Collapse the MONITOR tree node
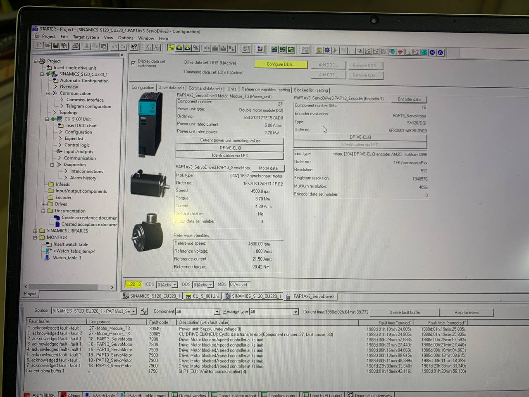The width and height of the screenshot is (529, 397). coord(35,237)
